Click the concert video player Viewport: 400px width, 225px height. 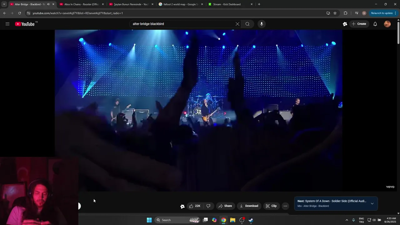198,110
